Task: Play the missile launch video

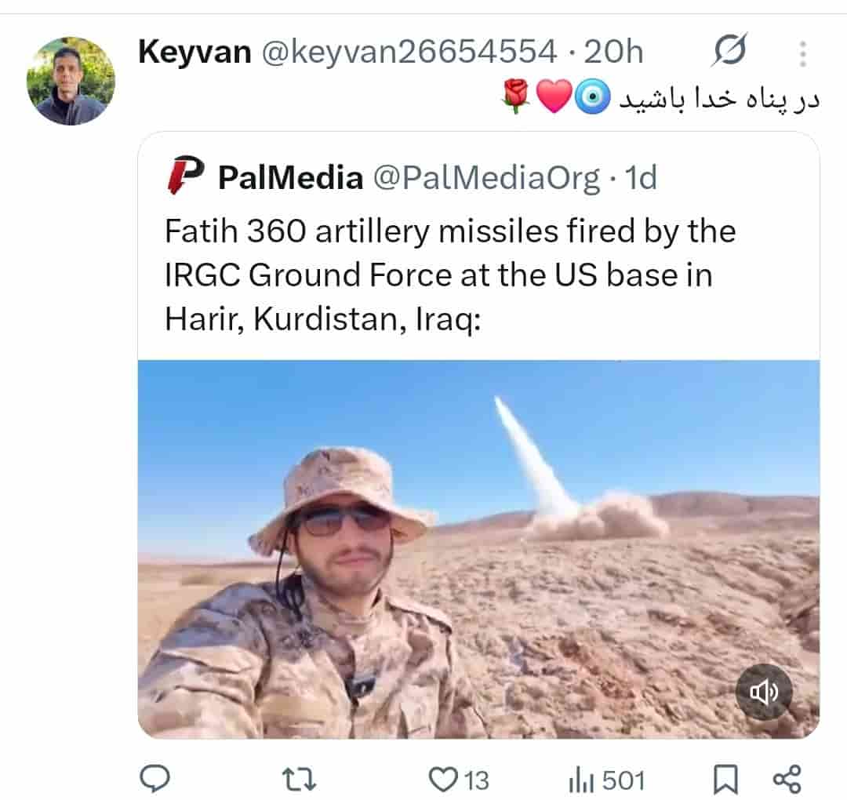Action: pos(478,549)
